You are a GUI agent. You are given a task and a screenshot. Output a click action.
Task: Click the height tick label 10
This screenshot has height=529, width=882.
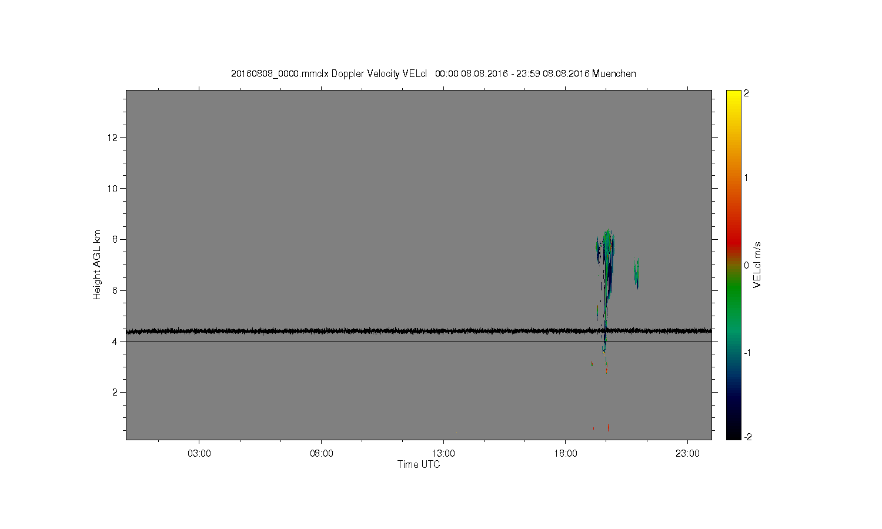click(x=113, y=189)
